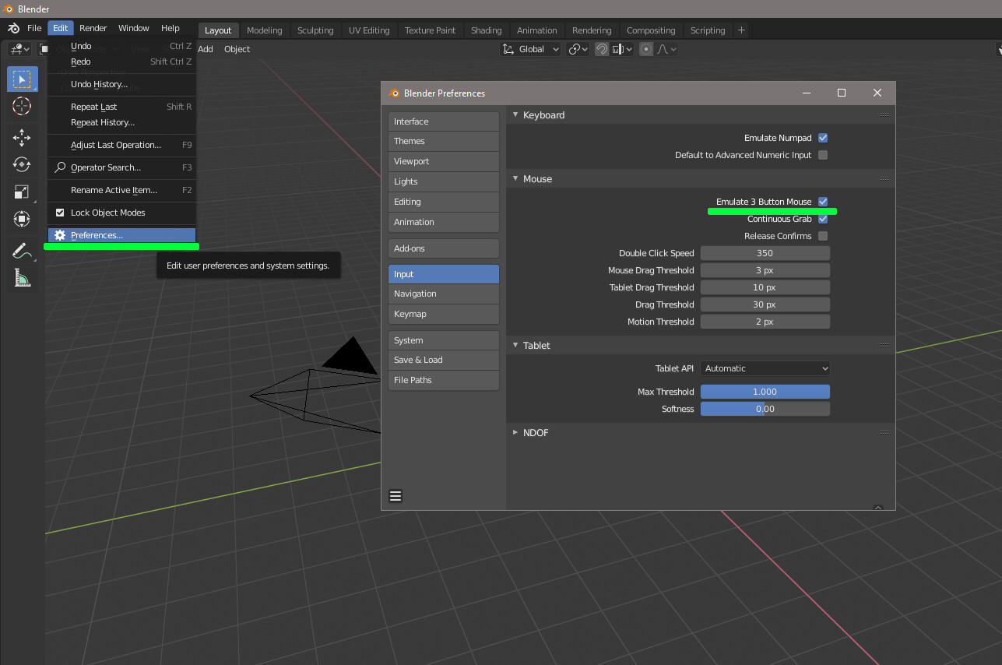
Task: Select the Scale tool
Action: click(22, 192)
